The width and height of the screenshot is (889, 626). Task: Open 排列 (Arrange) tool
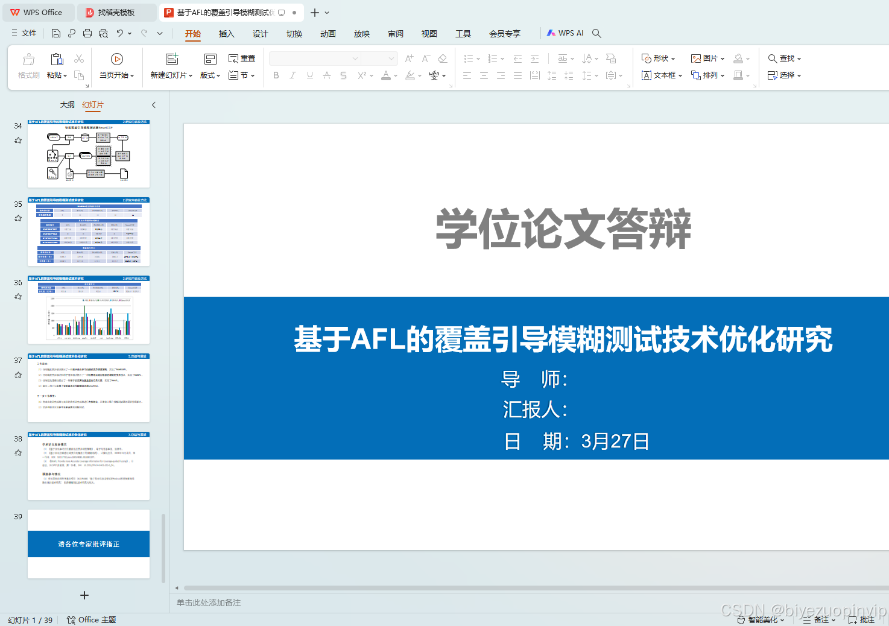(708, 75)
